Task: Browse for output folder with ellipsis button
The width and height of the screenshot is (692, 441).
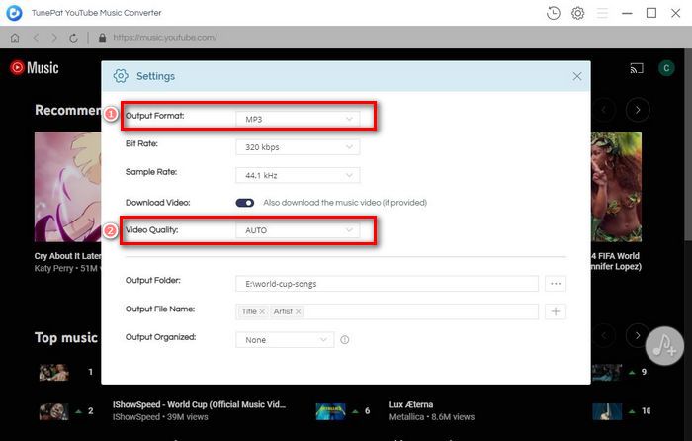Action: pos(556,283)
